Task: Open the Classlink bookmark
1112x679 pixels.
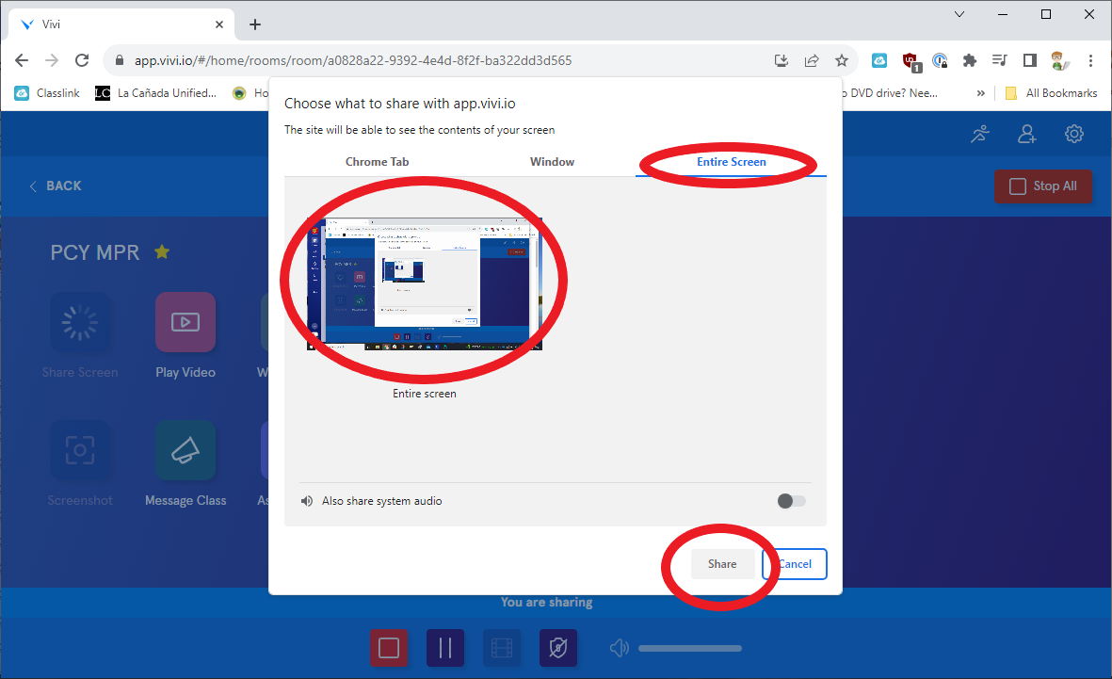Action: (x=47, y=93)
